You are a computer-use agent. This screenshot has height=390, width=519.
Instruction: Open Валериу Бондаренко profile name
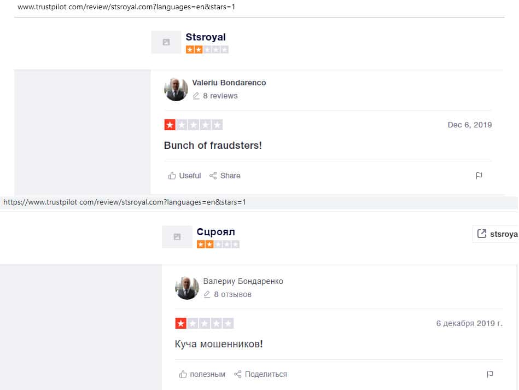(243, 281)
